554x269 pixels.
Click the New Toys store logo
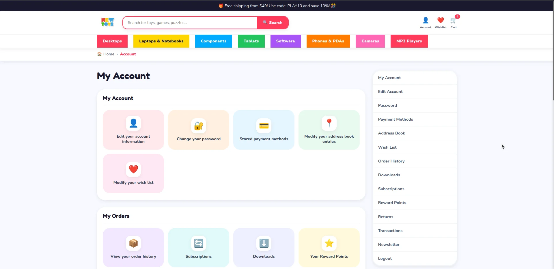point(108,22)
